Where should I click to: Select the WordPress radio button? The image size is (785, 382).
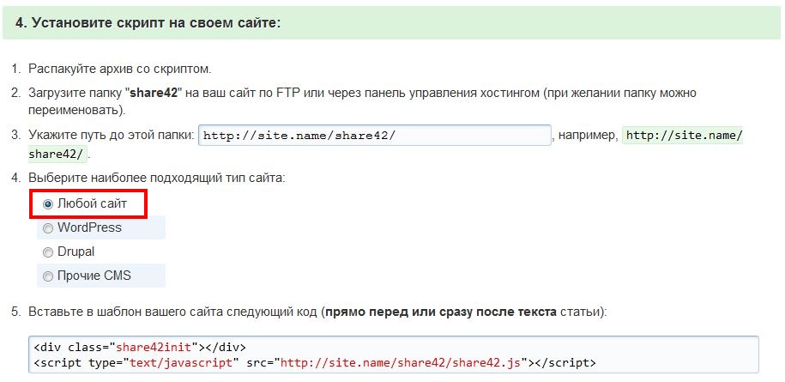[x=48, y=228]
